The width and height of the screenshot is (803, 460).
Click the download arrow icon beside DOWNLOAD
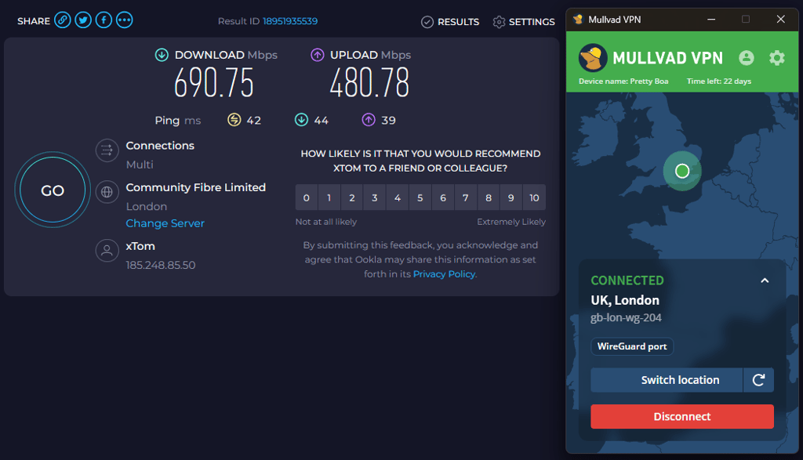pyautogui.click(x=162, y=55)
